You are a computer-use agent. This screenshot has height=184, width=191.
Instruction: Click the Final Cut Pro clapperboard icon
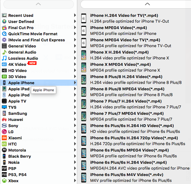4,28
